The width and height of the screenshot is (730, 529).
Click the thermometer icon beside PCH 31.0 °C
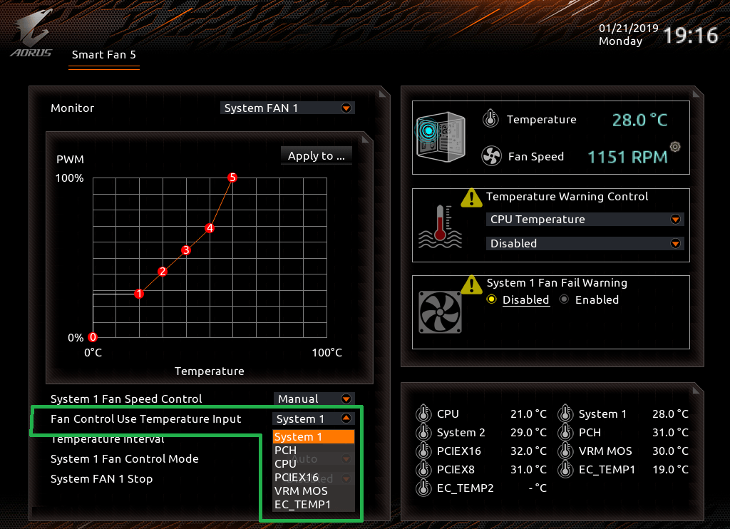click(x=565, y=431)
